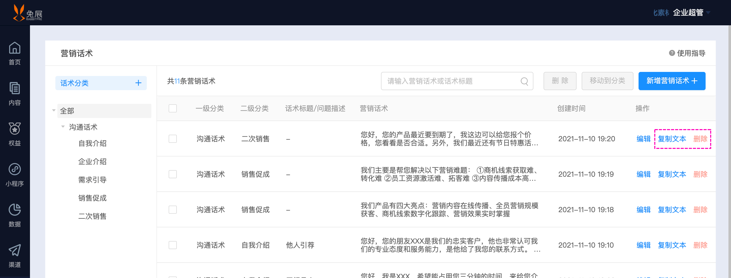Click 复制文本 for the 19:20 row
Image resolution: width=731 pixels, height=278 pixels.
[672, 139]
